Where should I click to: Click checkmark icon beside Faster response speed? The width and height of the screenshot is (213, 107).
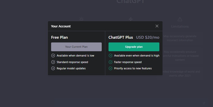111,62
